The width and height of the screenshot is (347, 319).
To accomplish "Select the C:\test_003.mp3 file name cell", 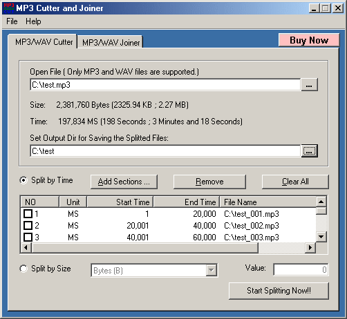I will 252,238.
